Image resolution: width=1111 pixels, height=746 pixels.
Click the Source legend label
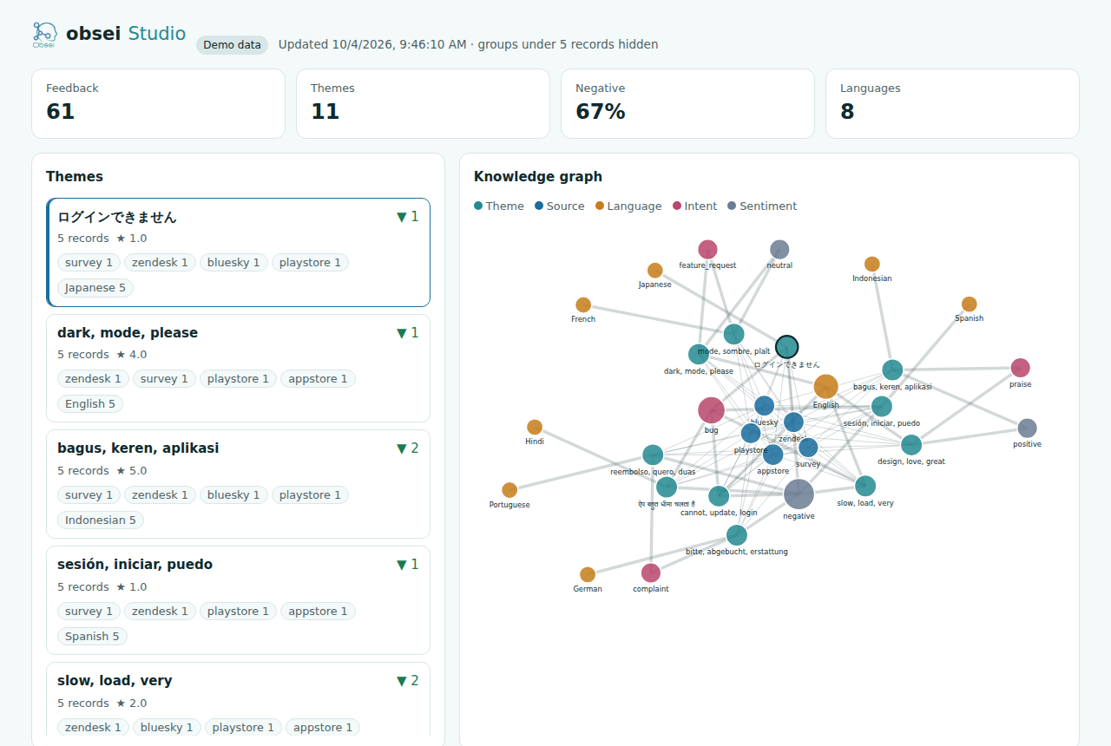[x=566, y=206]
